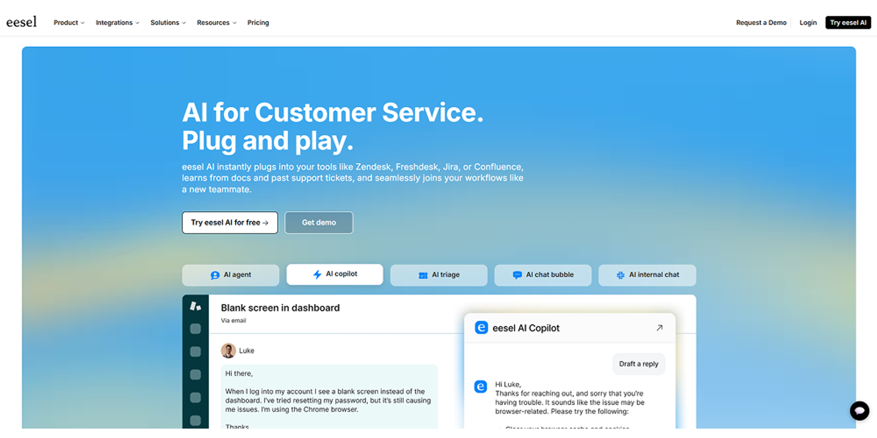
Task: Open the Solutions dropdown menu
Action: 168,22
